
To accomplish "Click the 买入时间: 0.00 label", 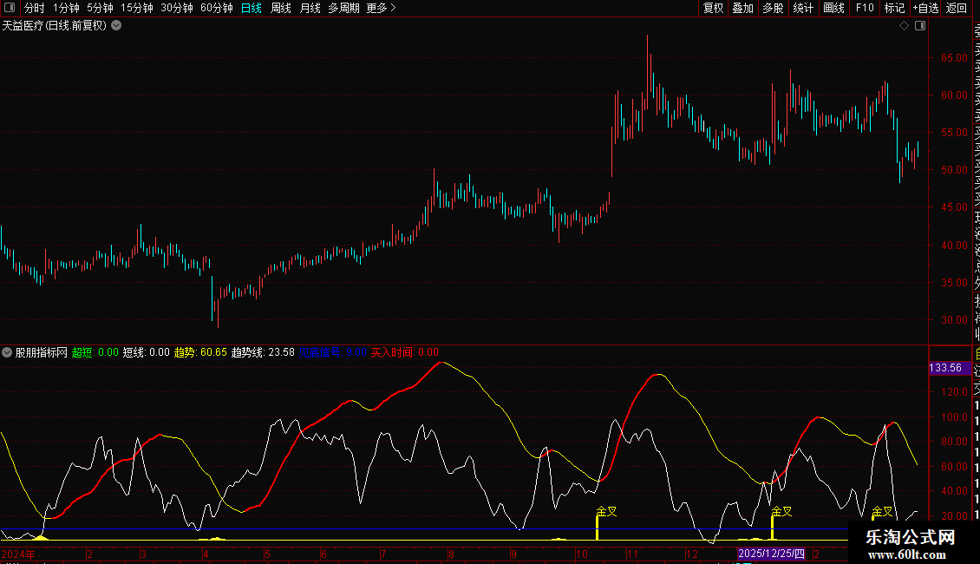I will (x=405, y=352).
